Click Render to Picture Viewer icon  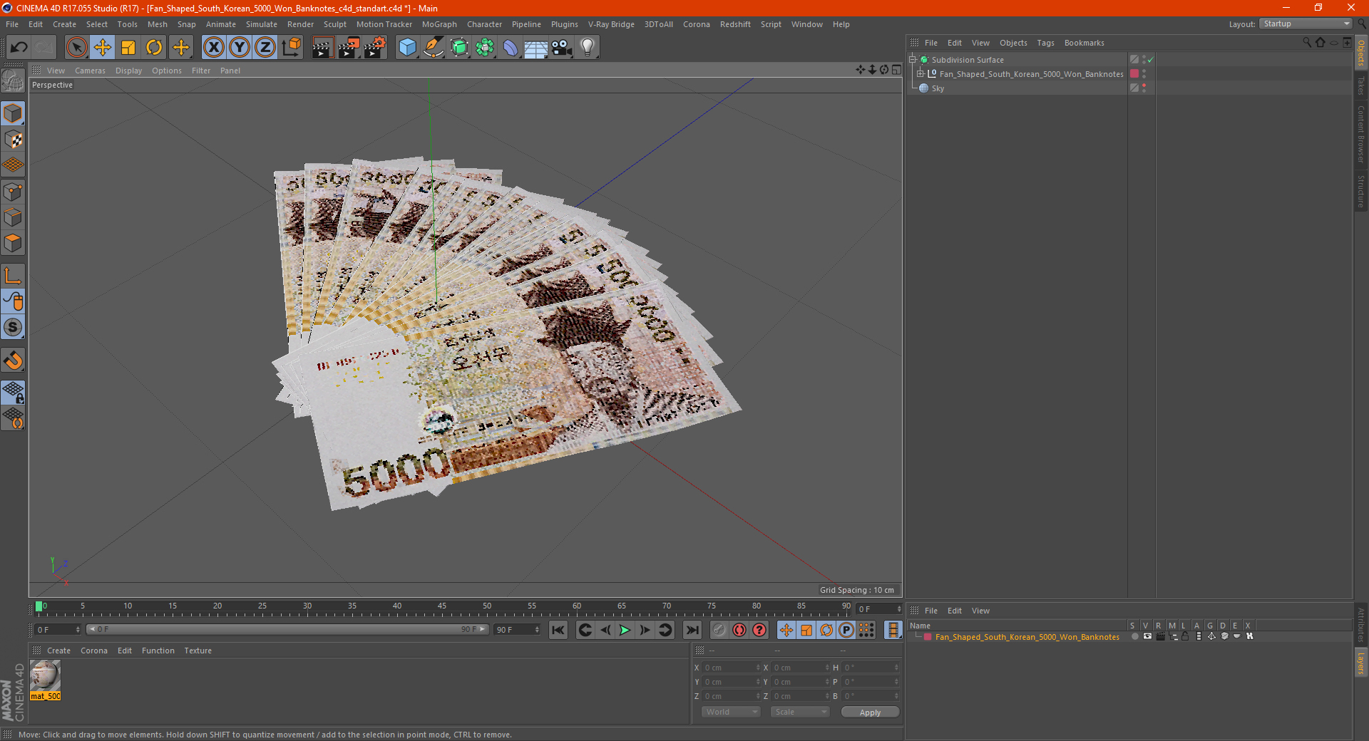pyautogui.click(x=349, y=48)
